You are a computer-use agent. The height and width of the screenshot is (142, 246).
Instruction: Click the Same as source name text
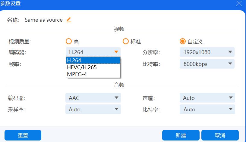[44, 20]
